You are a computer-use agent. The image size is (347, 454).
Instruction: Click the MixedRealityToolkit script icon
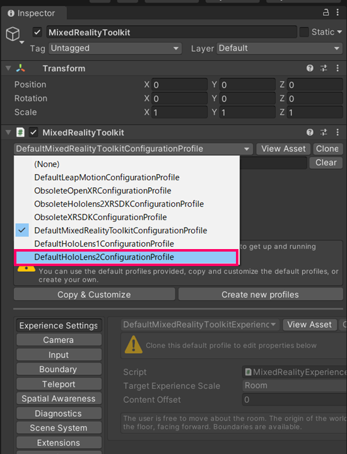tap(20, 132)
